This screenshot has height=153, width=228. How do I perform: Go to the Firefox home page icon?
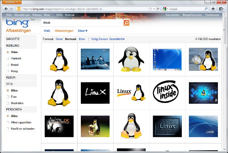click(213, 9)
